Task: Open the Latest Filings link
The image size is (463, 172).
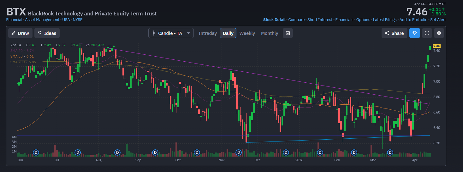Action: (385, 19)
